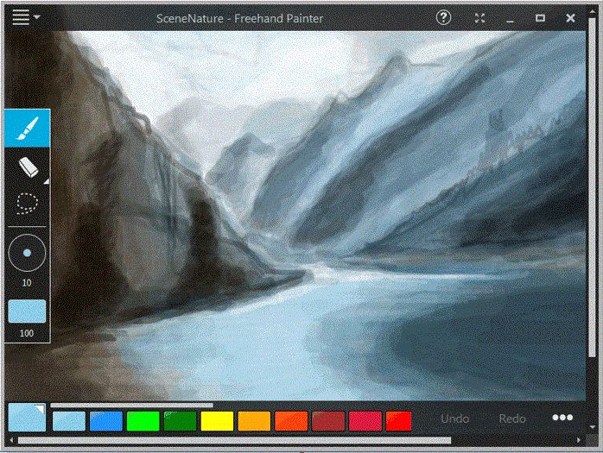Select the paintbrush tool
This screenshot has height=453, width=603.
pyautogui.click(x=28, y=128)
